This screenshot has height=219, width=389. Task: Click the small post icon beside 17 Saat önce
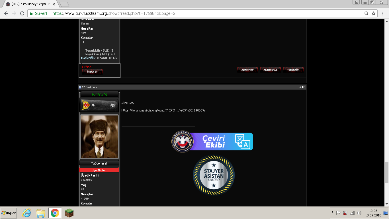click(80, 87)
